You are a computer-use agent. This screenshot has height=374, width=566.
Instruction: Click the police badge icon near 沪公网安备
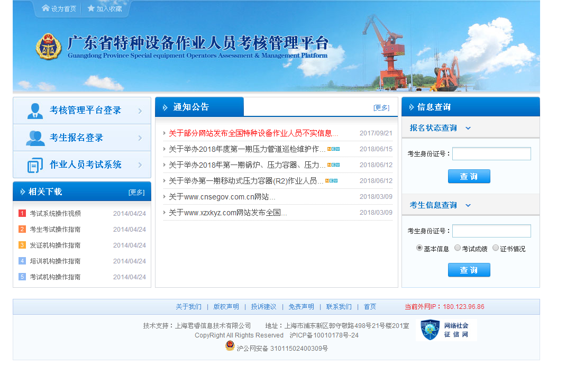(230, 346)
